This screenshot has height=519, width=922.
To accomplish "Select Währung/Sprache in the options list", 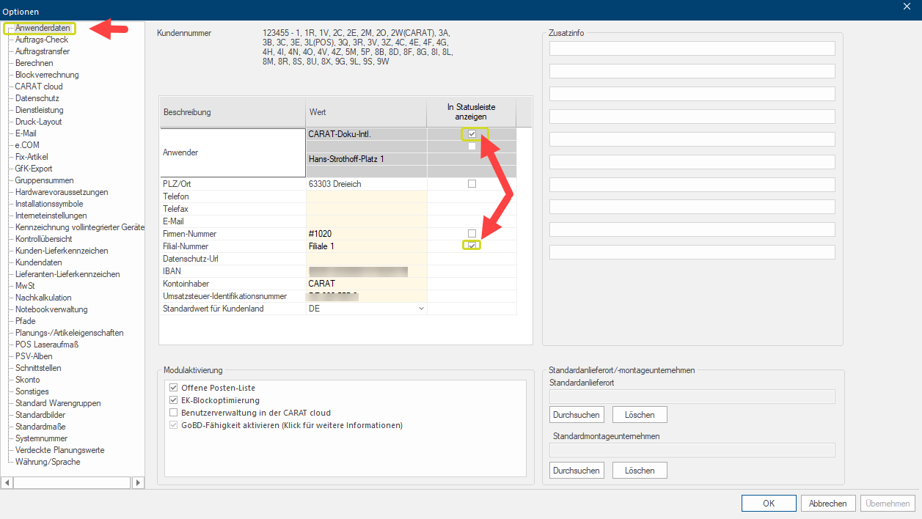I will tap(48, 462).
